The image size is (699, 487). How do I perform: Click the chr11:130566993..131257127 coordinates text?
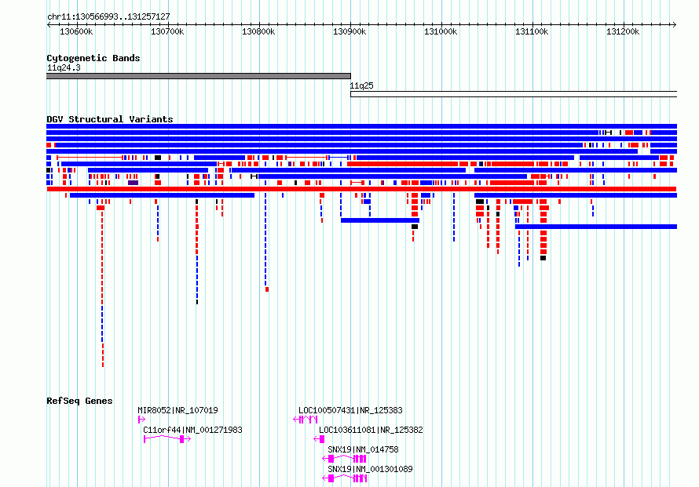pyautogui.click(x=108, y=16)
